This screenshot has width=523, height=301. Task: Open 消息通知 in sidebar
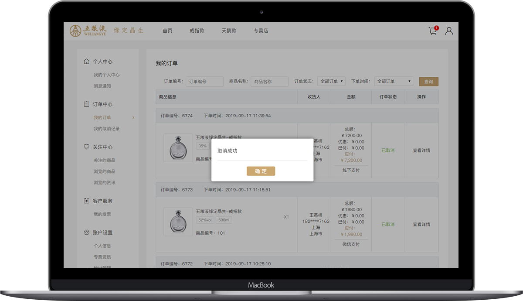point(102,86)
